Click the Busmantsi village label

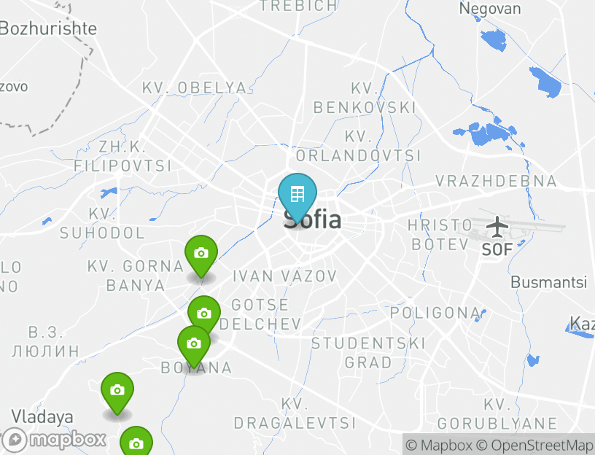tap(549, 282)
